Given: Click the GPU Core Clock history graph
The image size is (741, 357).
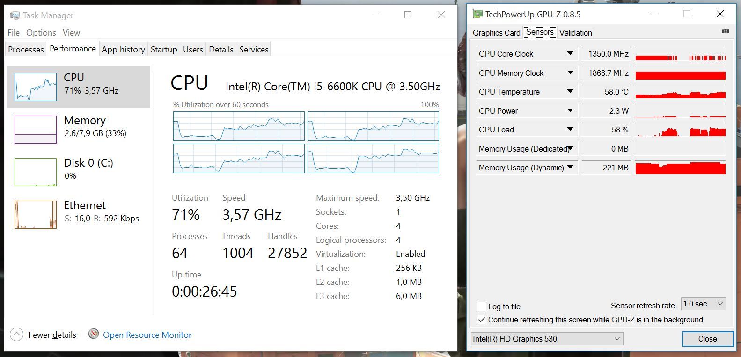Looking at the screenshot, I should coord(680,54).
